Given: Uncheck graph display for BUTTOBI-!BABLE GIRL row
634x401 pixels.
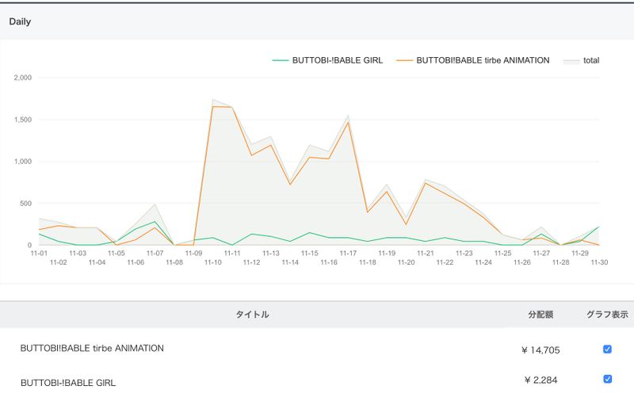Looking at the screenshot, I should point(607,379).
